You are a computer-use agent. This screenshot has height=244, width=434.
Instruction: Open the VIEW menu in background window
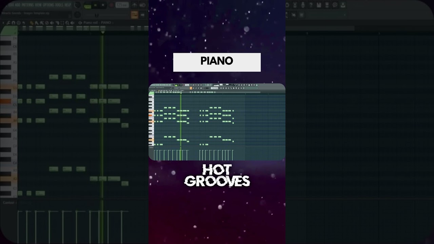click(x=38, y=5)
